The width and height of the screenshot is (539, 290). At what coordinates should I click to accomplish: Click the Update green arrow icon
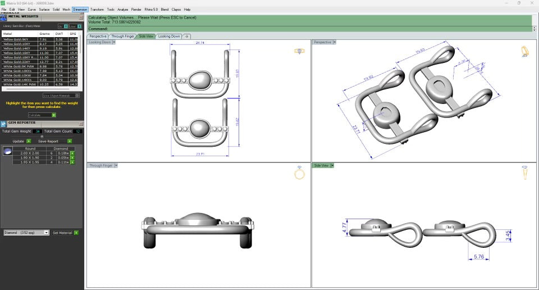(x=28, y=141)
